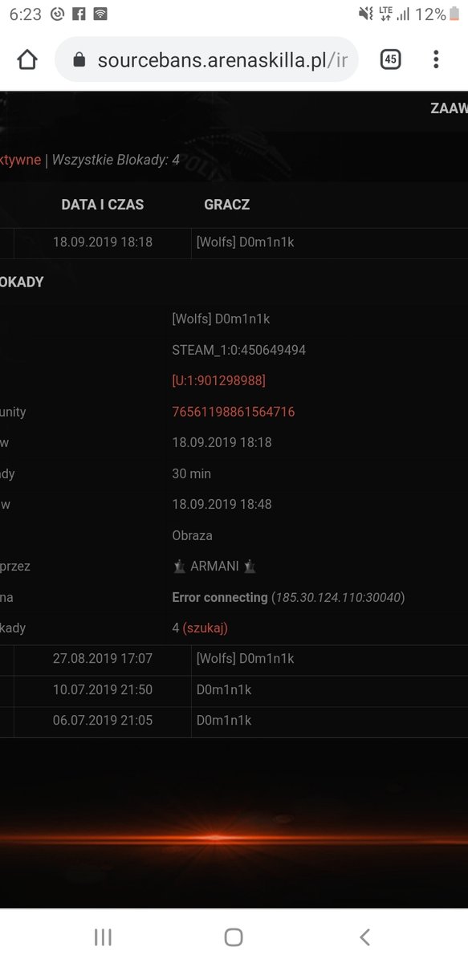
Task: Expand the ban row dated 10.07.2019 21:50
Action: tap(234, 690)
